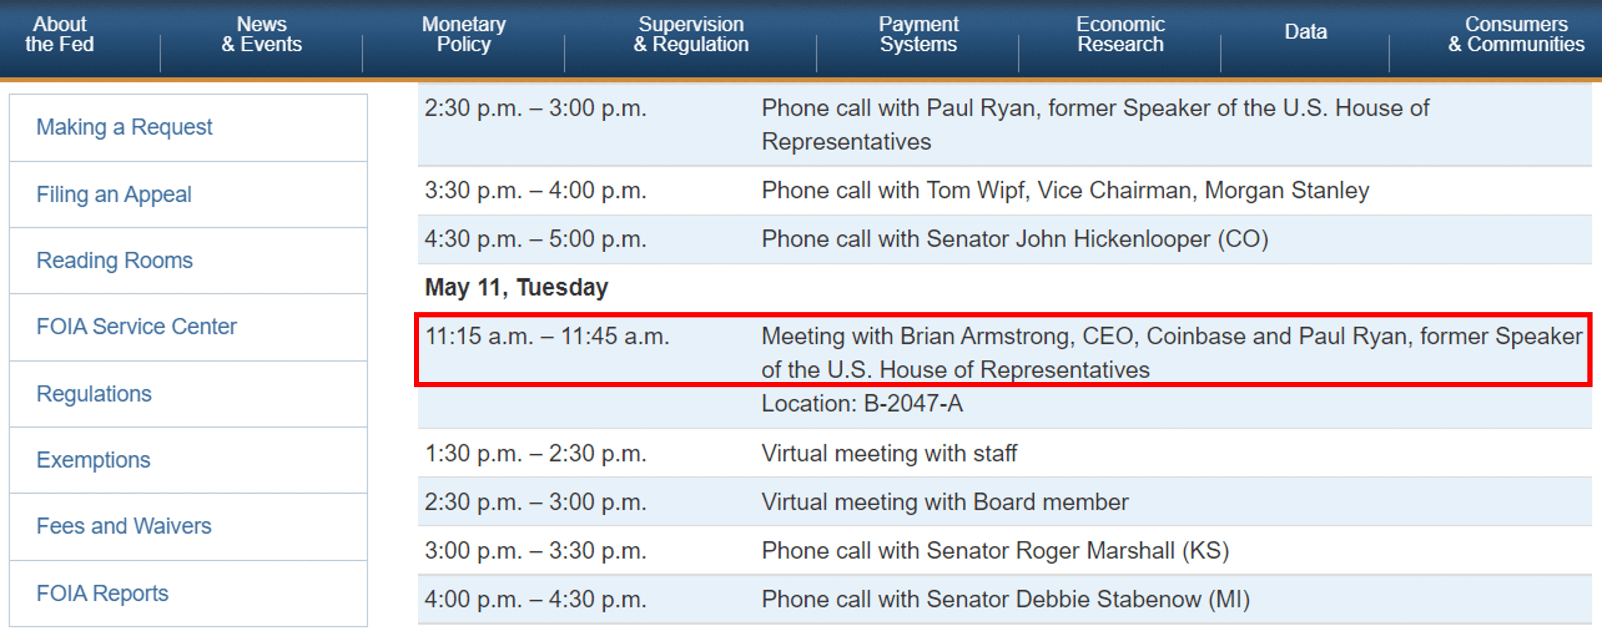Image resolution: width=1602 pixels, height=632 pixels.
Task: Click the May 11, Tuesday heading
Action: click(516, 287)
